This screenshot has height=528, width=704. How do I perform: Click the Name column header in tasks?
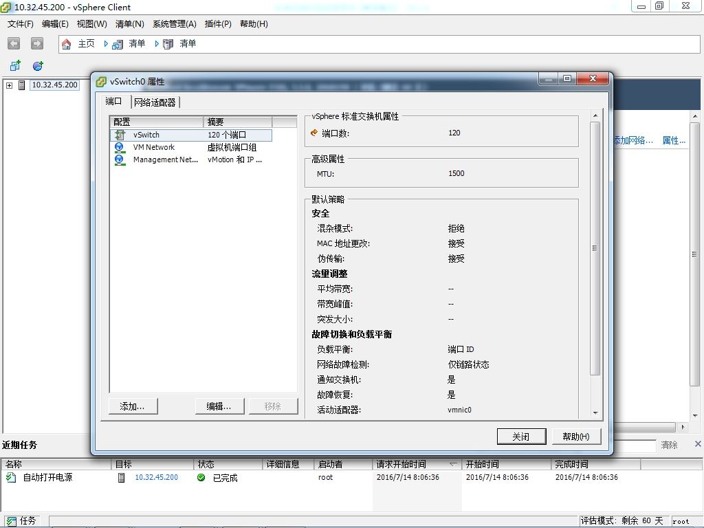coord(56,464)
